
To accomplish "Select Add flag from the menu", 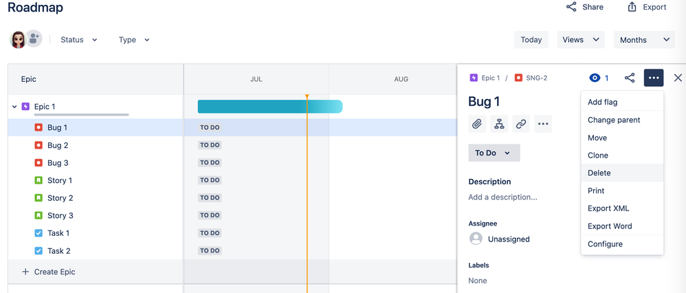I will click(x=622, y=102).
